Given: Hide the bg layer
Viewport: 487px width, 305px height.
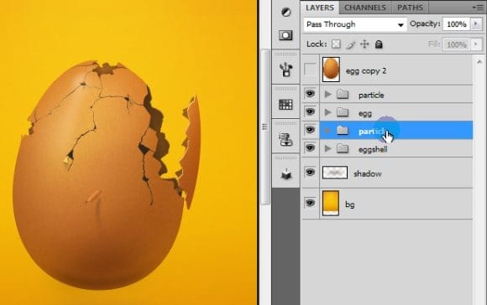Looking at the screenshot, I should pos(310,203).
